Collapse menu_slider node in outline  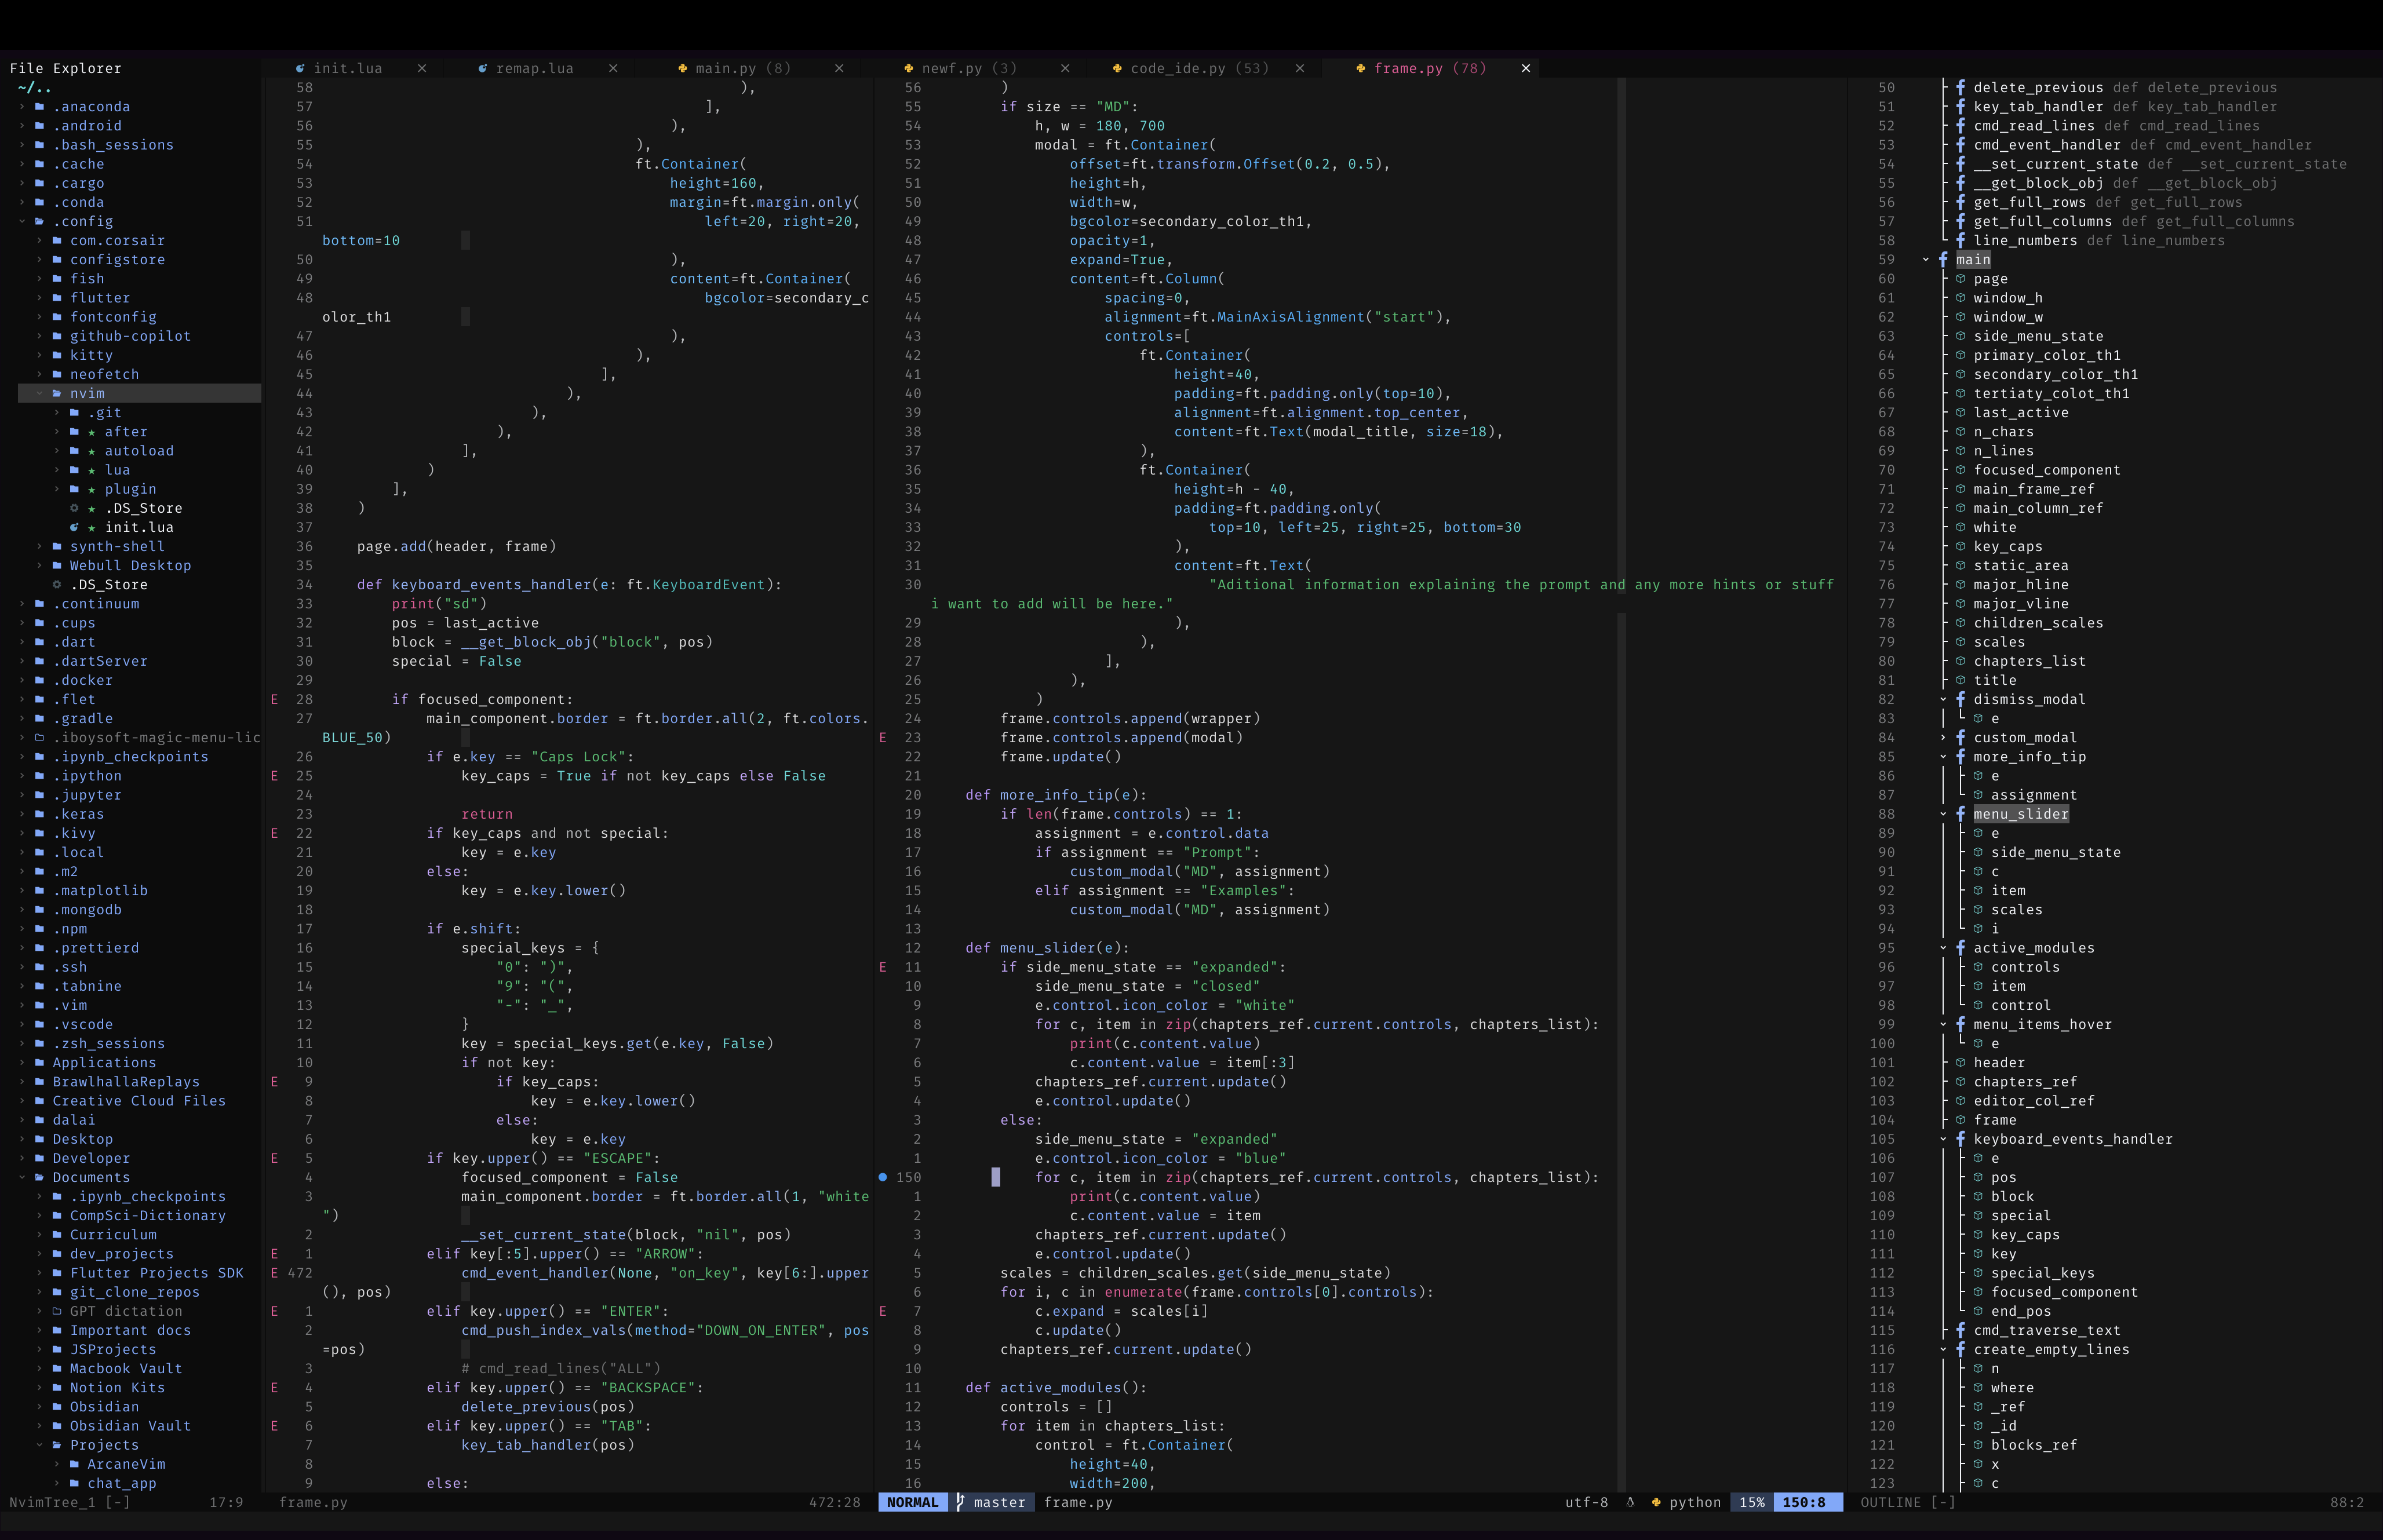[x=1943, y=814]
